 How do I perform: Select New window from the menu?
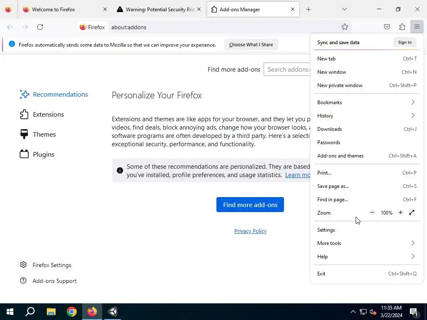(x=367, y=72)
